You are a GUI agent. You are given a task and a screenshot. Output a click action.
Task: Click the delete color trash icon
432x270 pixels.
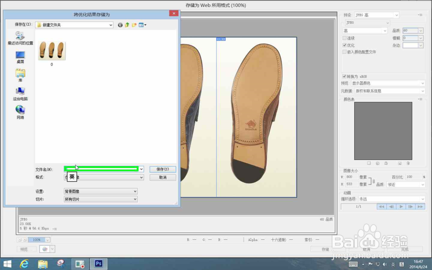tap(408, 163)
